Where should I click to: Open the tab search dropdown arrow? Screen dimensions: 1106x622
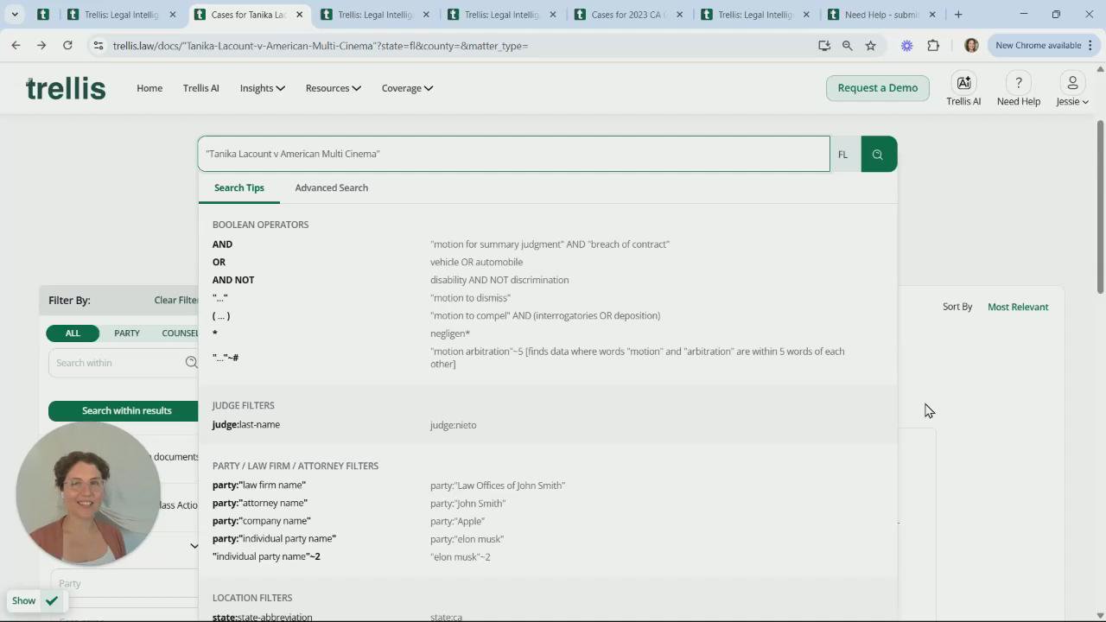[15, 15]
